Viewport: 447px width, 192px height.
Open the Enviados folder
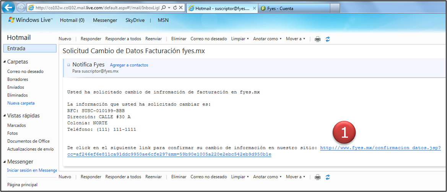(16, 87)
